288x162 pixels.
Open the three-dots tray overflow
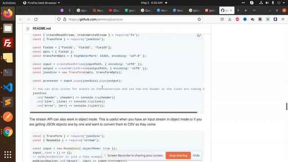(x=243, y=3)
